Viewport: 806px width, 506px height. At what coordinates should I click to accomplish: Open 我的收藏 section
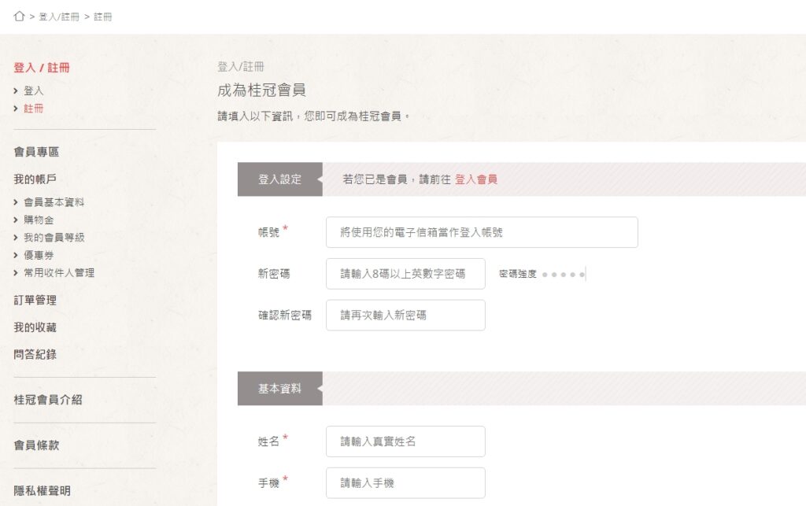click(x=35, y=327)
